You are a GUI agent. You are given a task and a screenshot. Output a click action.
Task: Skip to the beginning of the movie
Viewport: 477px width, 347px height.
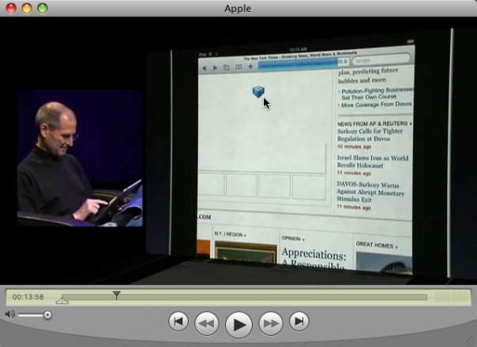178,321
